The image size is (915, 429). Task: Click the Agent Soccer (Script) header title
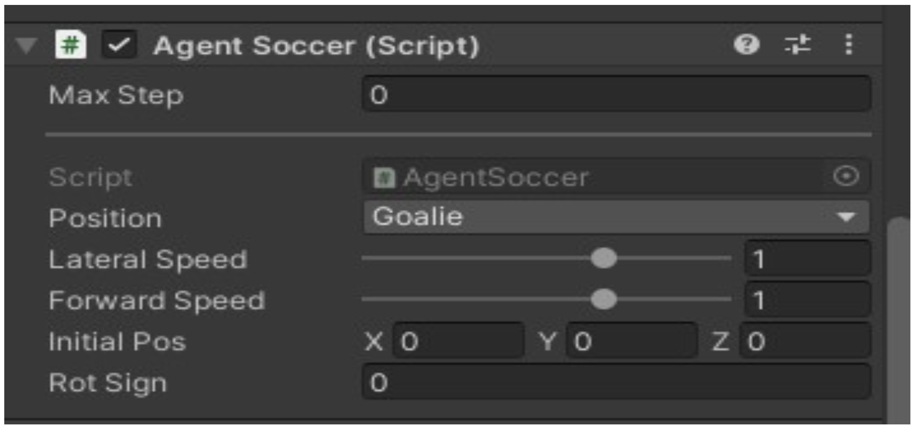coord(316,46)
